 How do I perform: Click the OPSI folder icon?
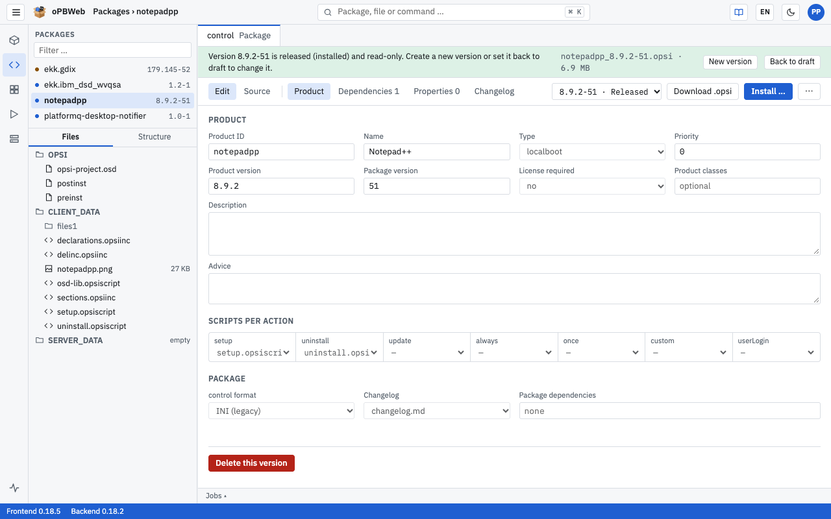pos(40,155)
